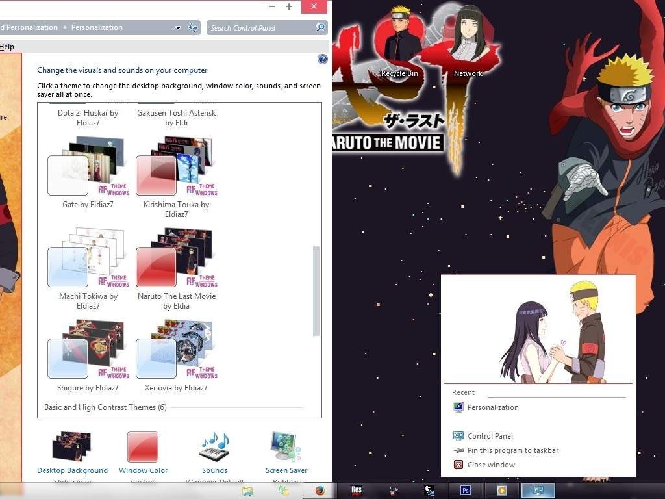Viewport: 665px width, 499px height.
Task: Click the Help question mark icon
Action: click(323, 58)
